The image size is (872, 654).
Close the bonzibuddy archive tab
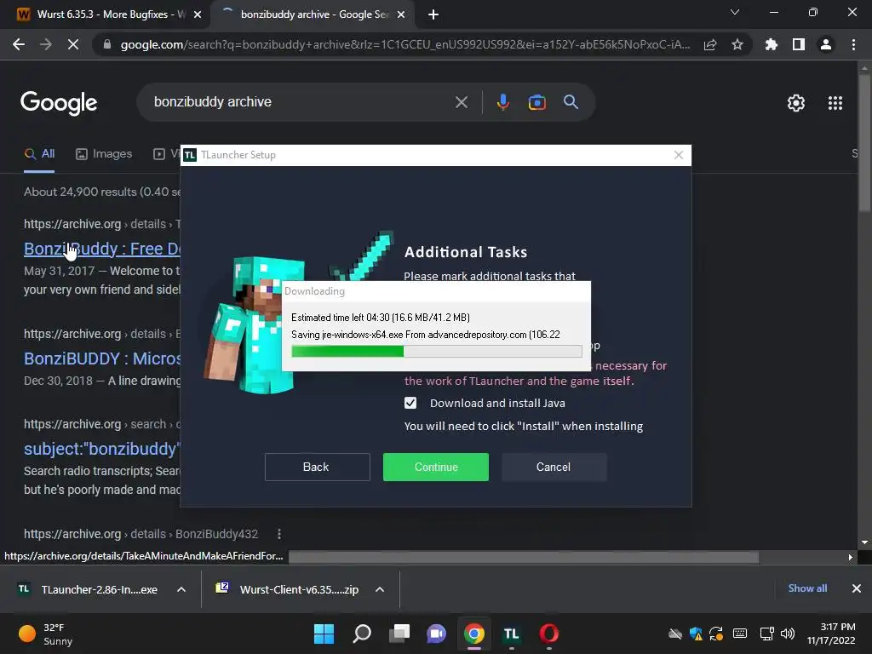(x=401, y=14)
